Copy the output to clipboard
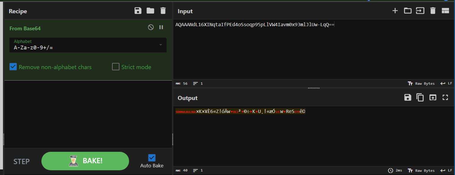 point(420,98)
